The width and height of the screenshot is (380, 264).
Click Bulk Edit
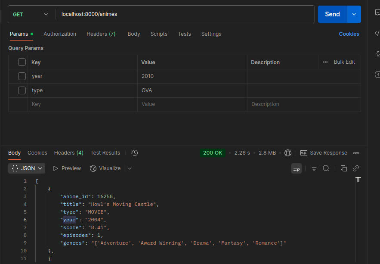pos(344,62)
